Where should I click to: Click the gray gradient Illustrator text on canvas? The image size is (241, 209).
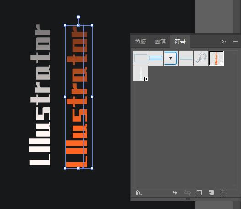point(40,95)
